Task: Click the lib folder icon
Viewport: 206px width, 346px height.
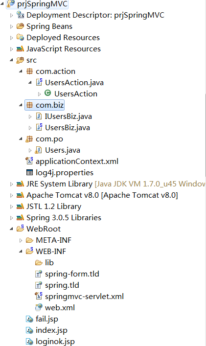Action: 39,263
